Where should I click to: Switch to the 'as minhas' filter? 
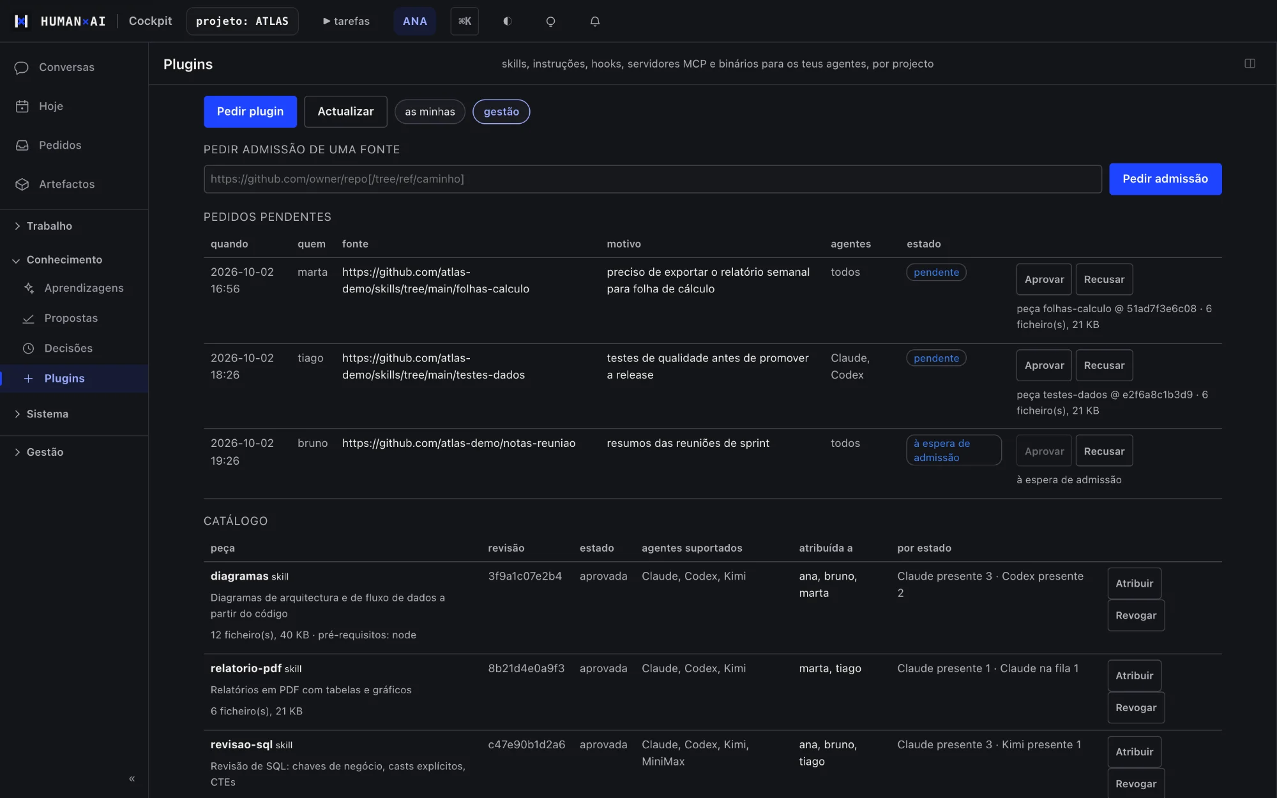pos(430,112)
